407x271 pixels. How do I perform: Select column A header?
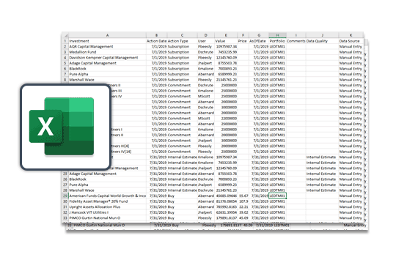pos(107,35)
